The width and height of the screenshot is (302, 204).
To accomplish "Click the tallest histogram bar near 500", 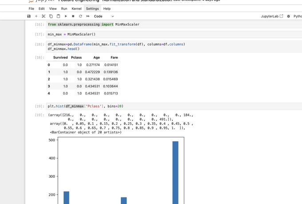I will pos(175,172).
